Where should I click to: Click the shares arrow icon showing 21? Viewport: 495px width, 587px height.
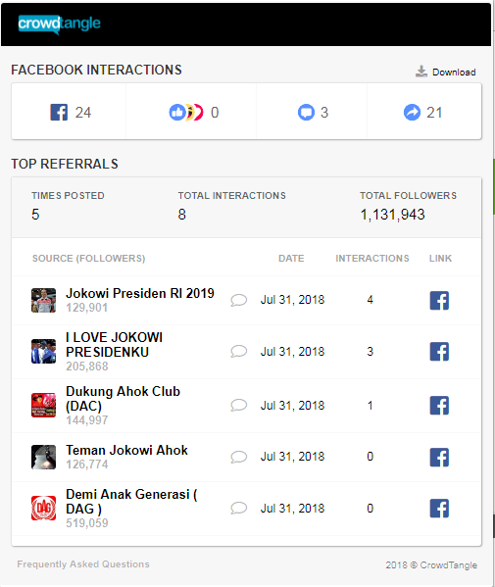(x=412, y=113)
